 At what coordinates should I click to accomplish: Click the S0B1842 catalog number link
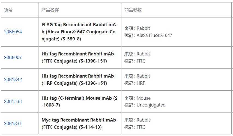pyautogui.click(x=13, y=79)
